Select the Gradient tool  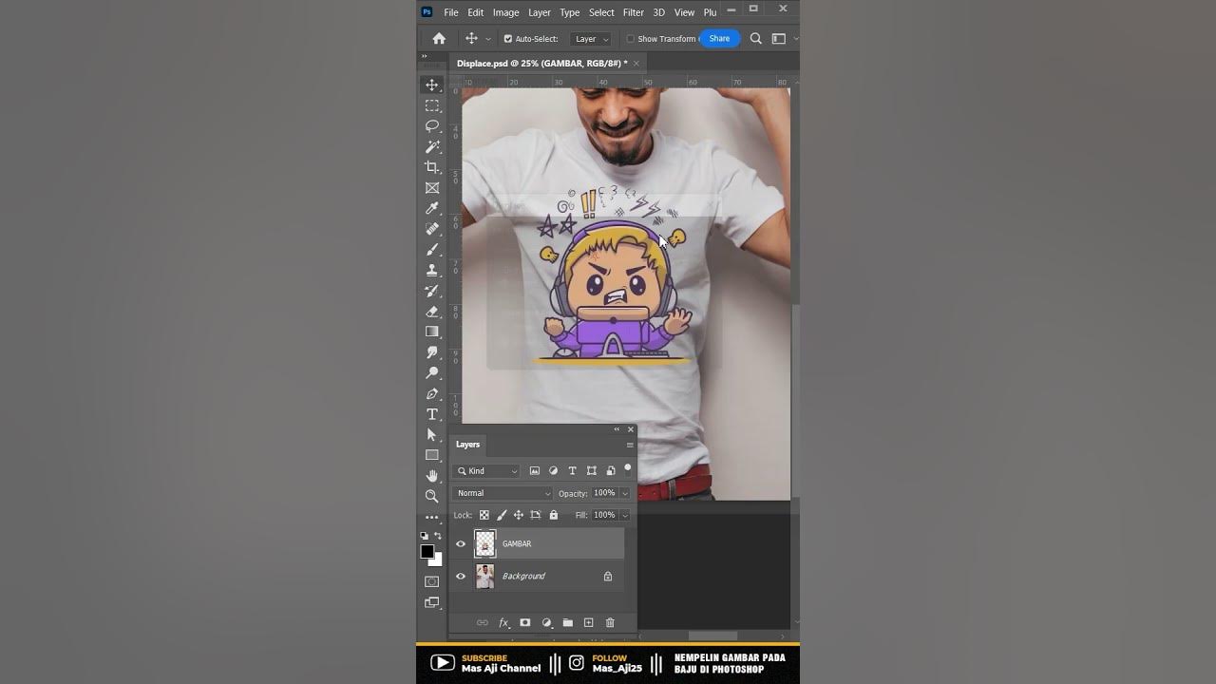tap(432, 332)
